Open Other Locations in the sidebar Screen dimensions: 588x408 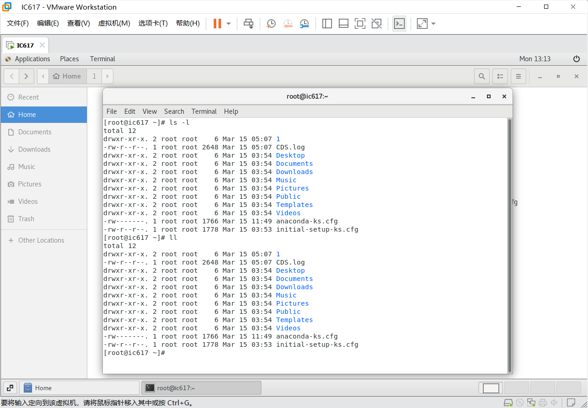click(x=43, y=240)
